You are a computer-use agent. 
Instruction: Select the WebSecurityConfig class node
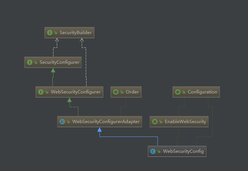[x=177, y=151]
